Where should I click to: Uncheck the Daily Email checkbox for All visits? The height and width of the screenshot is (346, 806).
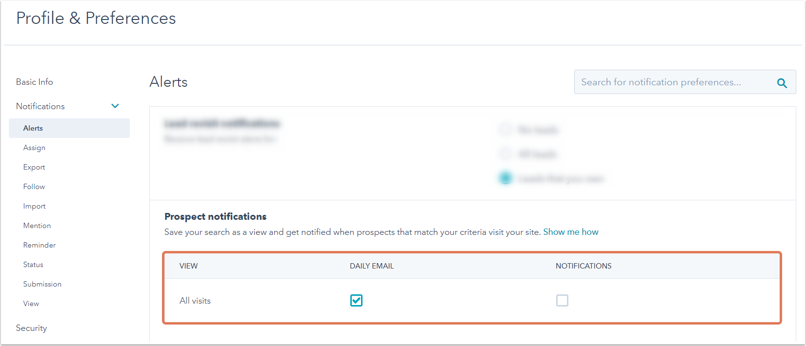356,301
